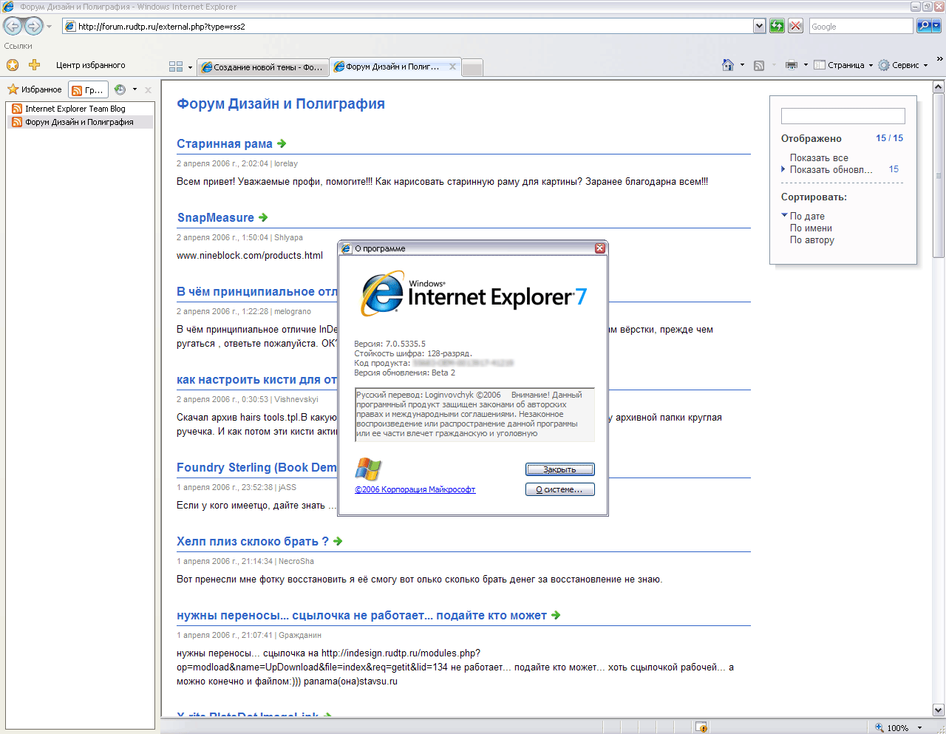946x734 pixels.
Task: Expand the zoom level dropdown arrow
Action: tap(919, 728)
